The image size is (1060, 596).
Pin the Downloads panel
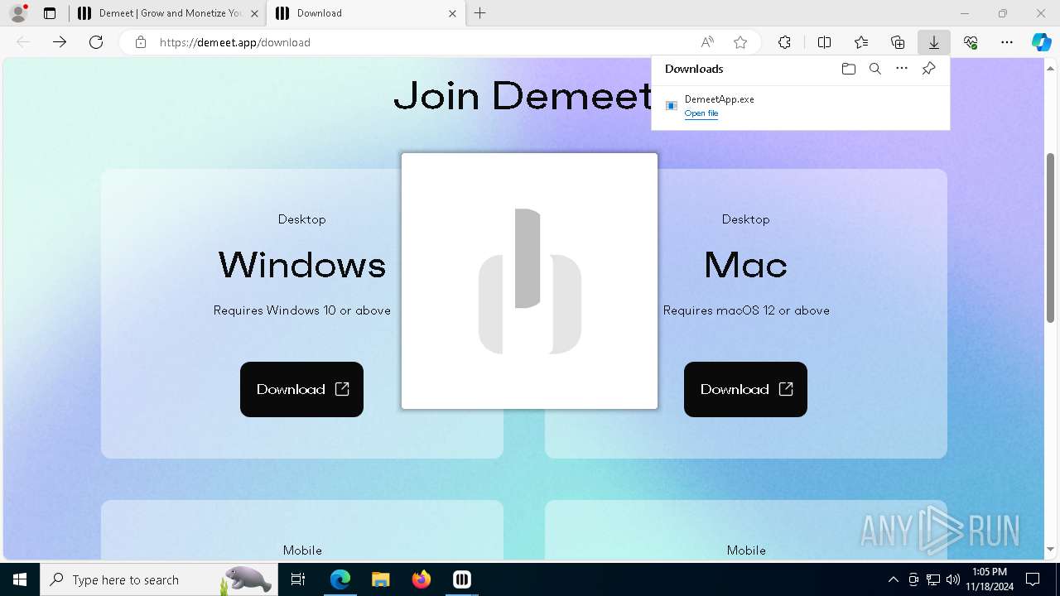pos(928,69)
